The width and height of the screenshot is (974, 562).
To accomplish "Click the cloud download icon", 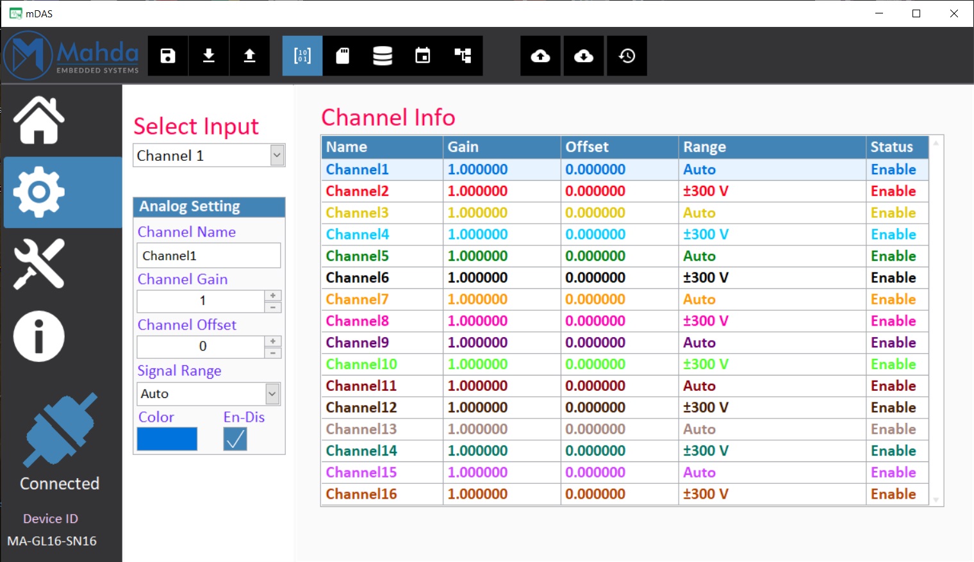I will tap(584, 56).
